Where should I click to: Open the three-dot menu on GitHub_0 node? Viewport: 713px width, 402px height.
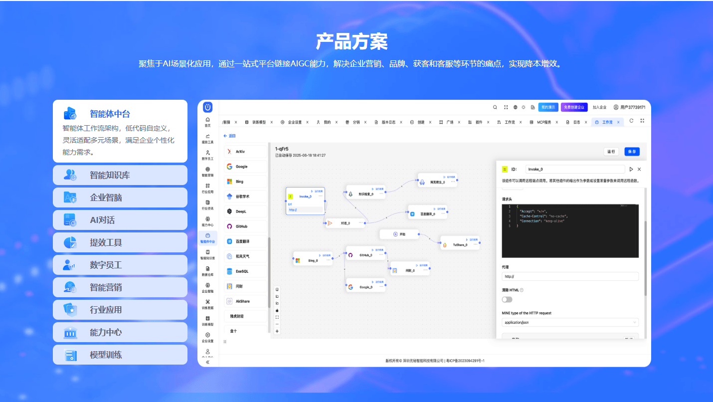381,255
